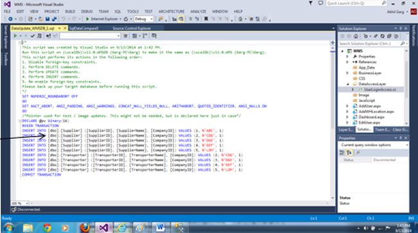Viewport: 418px width, 233px height.
Task: Click the Navigate Backward circle icon
Action: click(x=10, y=19)
